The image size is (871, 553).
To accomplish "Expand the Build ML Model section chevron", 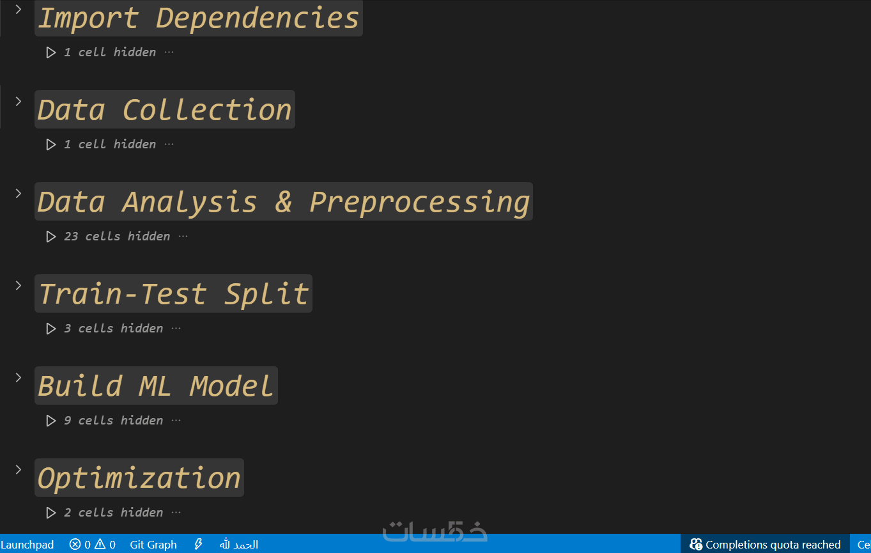I will tap(19, 377).
